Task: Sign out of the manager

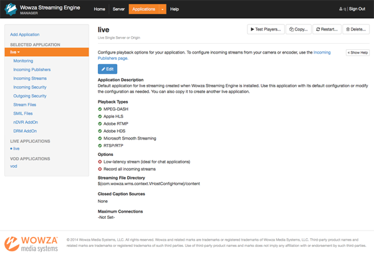Action: click(x=357, y=9)
